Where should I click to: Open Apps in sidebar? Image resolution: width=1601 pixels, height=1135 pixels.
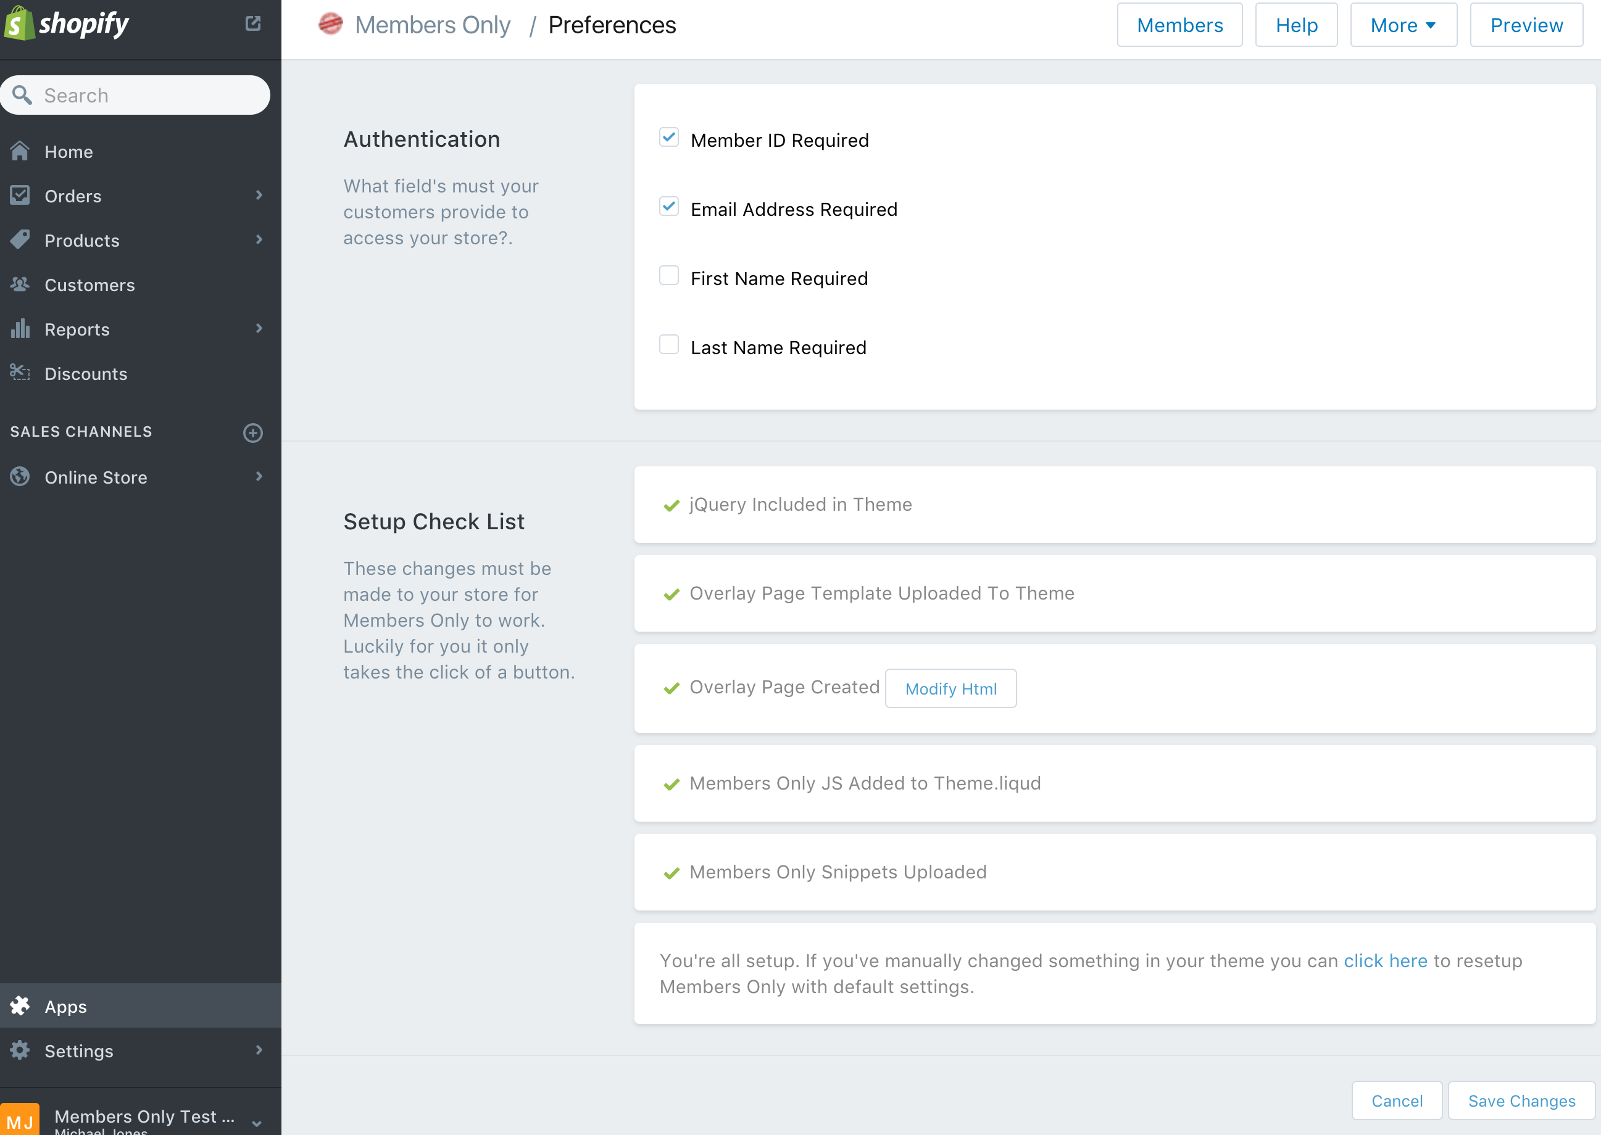coord(141,1005)
